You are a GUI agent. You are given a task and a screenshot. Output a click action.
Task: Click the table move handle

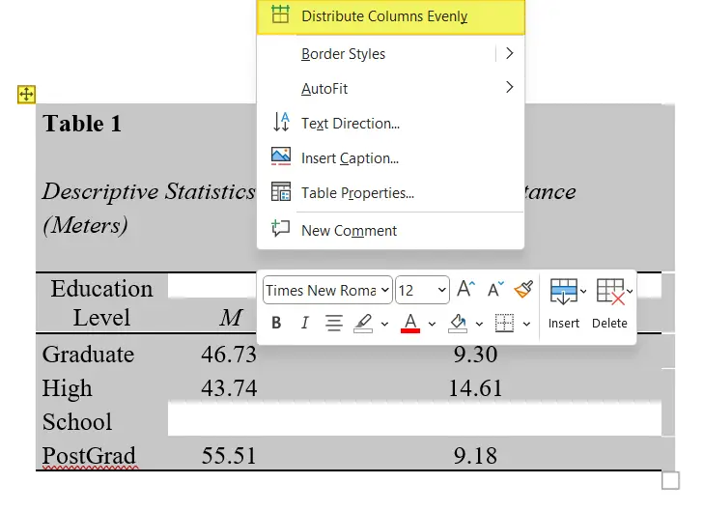pyautogui.click(x=26, y=95)
